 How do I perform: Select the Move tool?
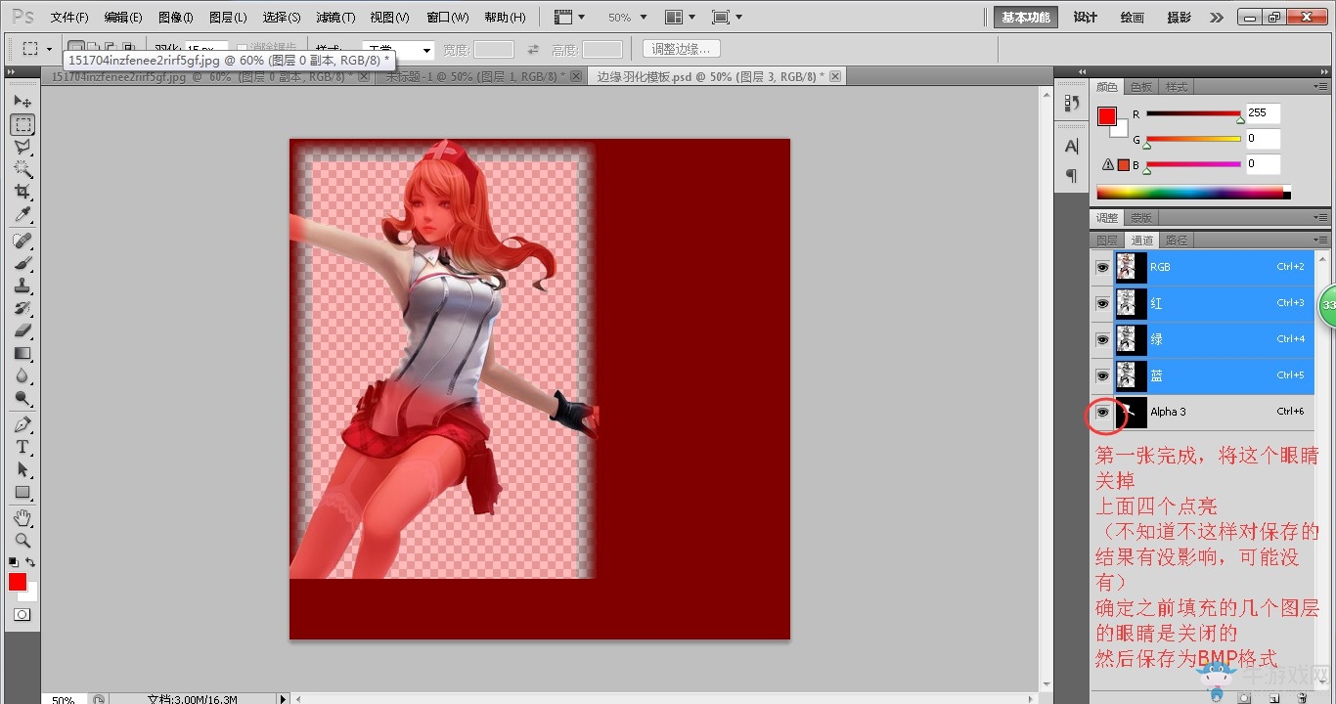click(x=22, y=101)
